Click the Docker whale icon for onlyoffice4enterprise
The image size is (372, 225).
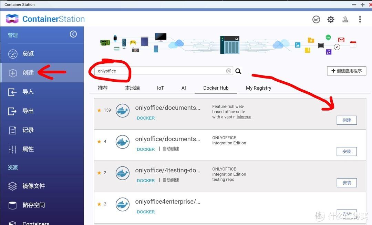(x=122, y=204)
